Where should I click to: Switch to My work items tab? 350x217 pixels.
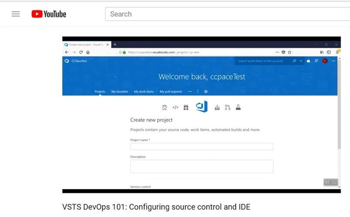pos(144,92)
